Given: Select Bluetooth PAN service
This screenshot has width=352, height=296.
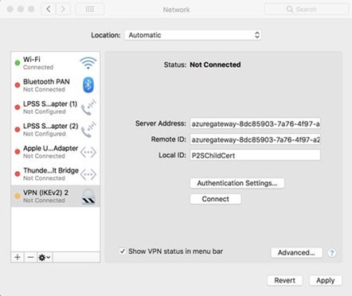Looking at the screenshot, I should click(56, 85).
